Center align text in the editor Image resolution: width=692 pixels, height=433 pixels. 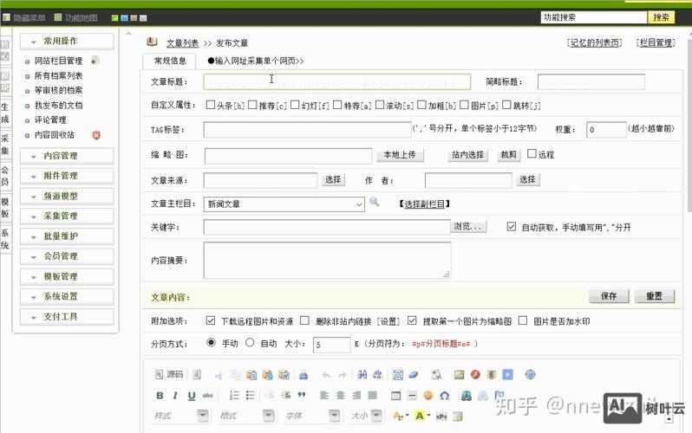(x=341, y=396)
